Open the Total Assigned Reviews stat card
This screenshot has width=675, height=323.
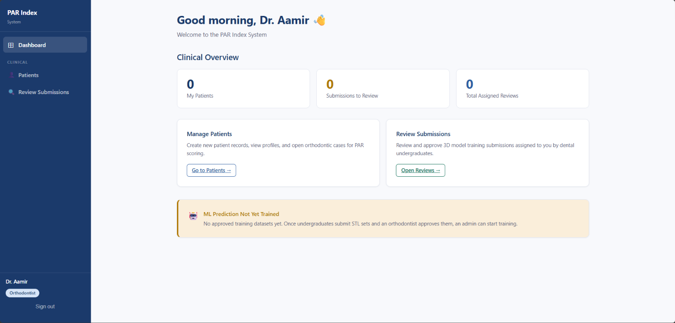click(522, 88)
